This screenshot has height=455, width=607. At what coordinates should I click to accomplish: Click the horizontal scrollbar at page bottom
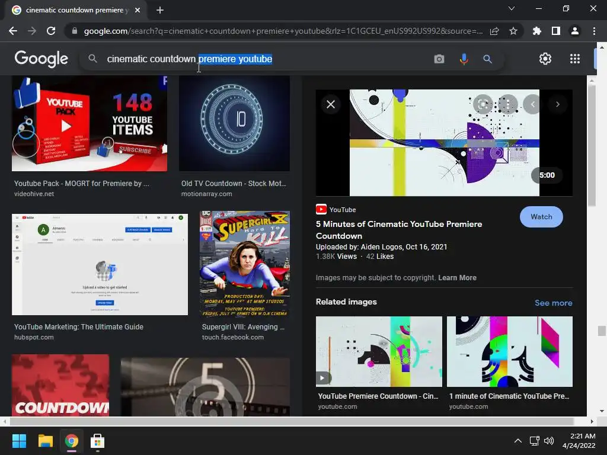coord(292,421)
